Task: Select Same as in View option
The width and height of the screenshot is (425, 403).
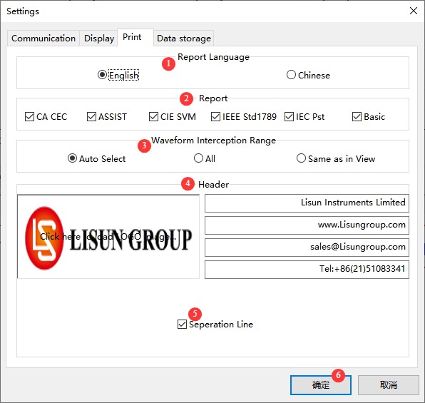Action: [x=336, y=158]
